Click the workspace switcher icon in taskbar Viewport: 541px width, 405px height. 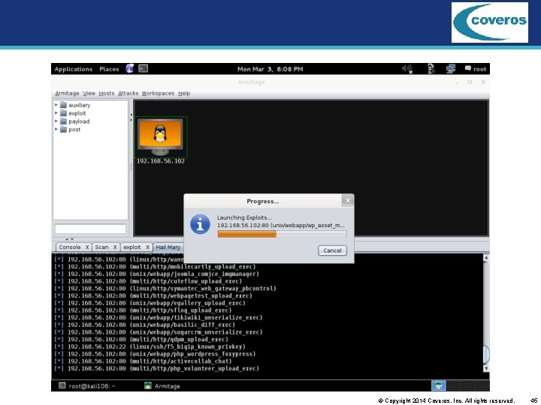tap(438, 385)
